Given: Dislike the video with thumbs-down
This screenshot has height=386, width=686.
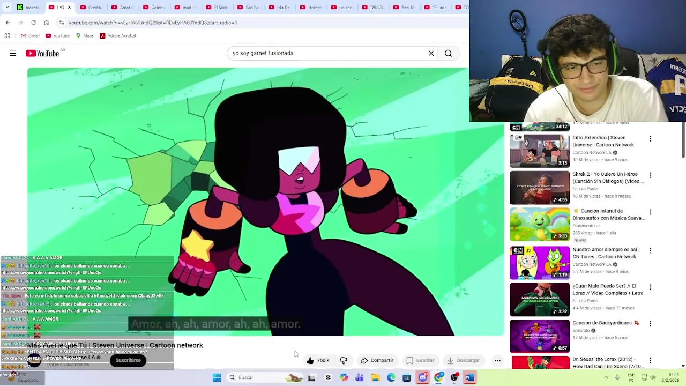Looking at the screenshot, I should pyautogui.click(x=344, y=360).
